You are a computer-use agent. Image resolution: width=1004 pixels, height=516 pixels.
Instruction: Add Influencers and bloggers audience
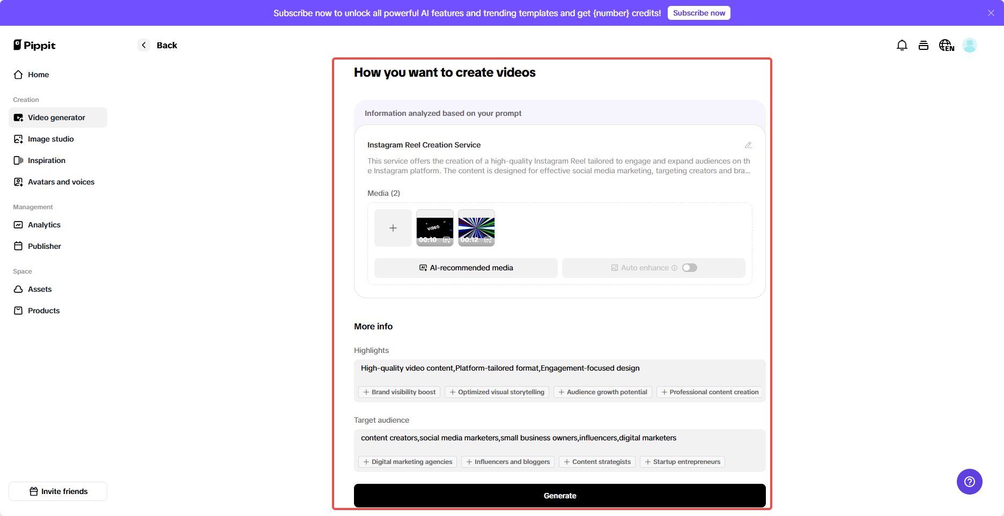coord(507,461)
